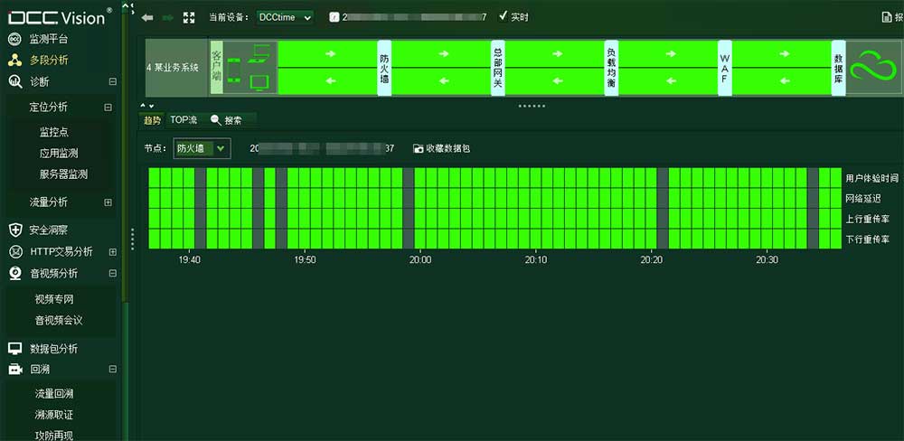Open the 当前设备 DCCtime dropdown

point(285,17)
